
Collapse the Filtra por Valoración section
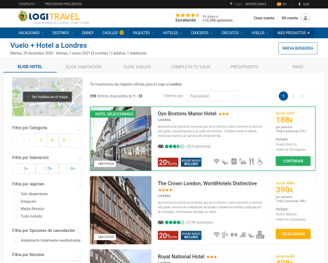coord(79,158)
